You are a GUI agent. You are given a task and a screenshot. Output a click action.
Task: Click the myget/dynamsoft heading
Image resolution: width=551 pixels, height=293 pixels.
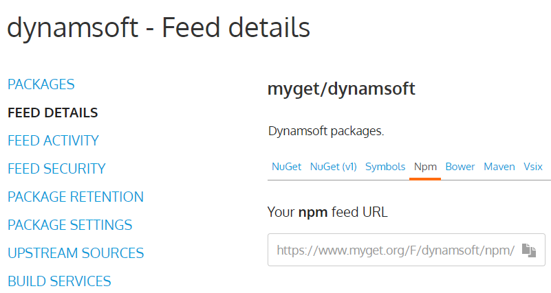(x=341, y=89)
